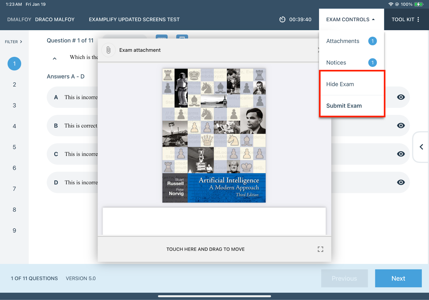Collapse the Exam Controls dropdown
Viewport: 429px width, 300px height.
351,19
